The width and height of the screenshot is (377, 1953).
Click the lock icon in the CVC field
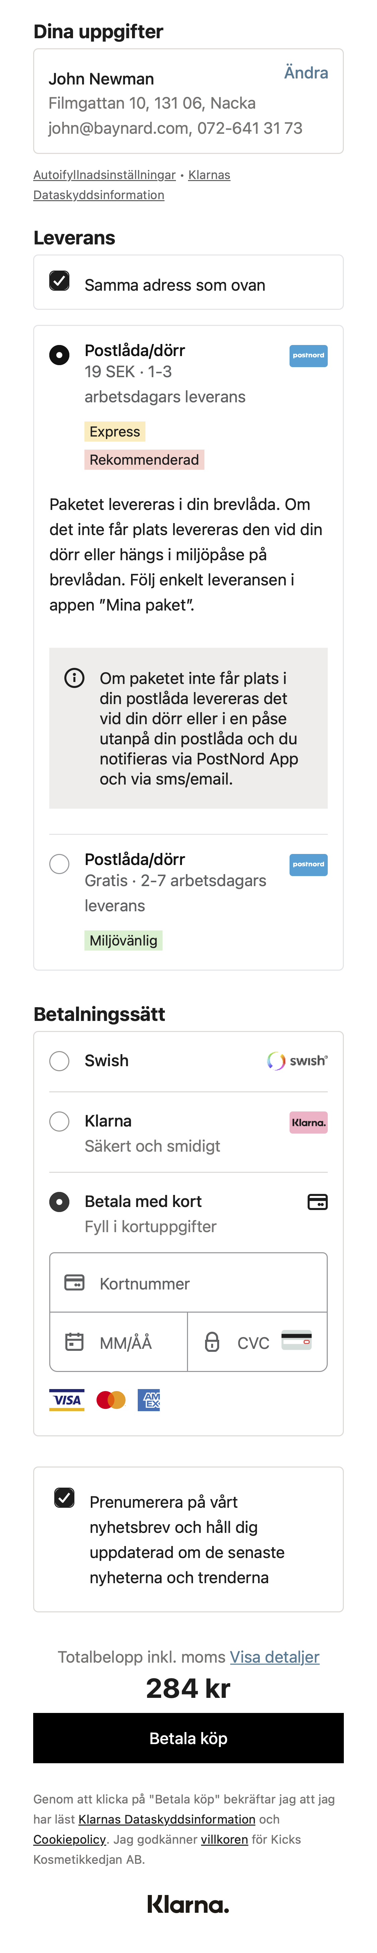pos(213,1341)
